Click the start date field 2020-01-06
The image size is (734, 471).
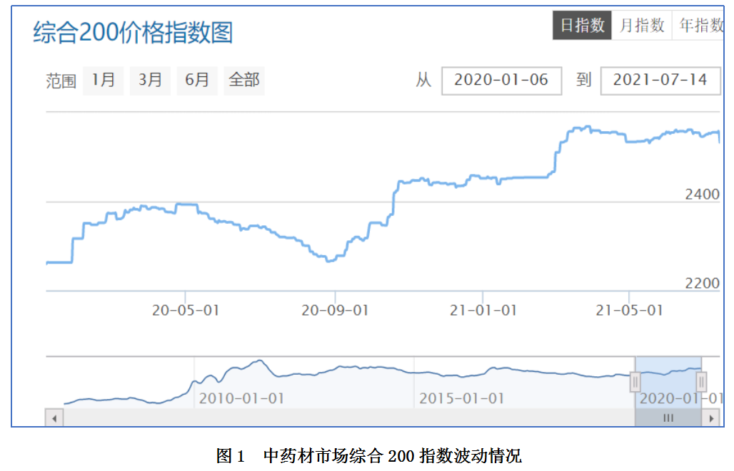501,81
